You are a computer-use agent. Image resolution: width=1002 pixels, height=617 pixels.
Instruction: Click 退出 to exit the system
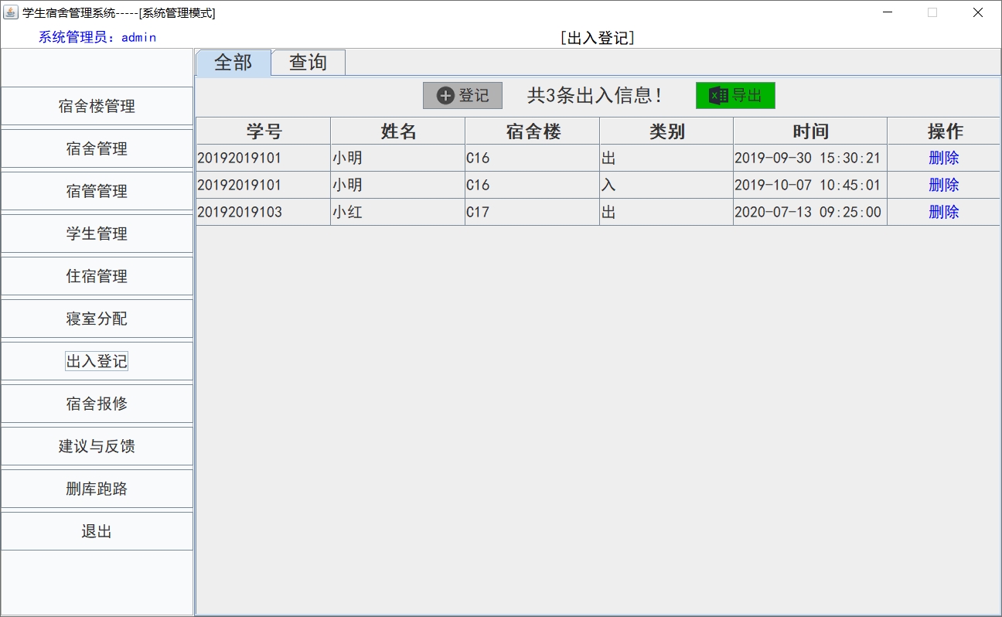pos(97,531)
